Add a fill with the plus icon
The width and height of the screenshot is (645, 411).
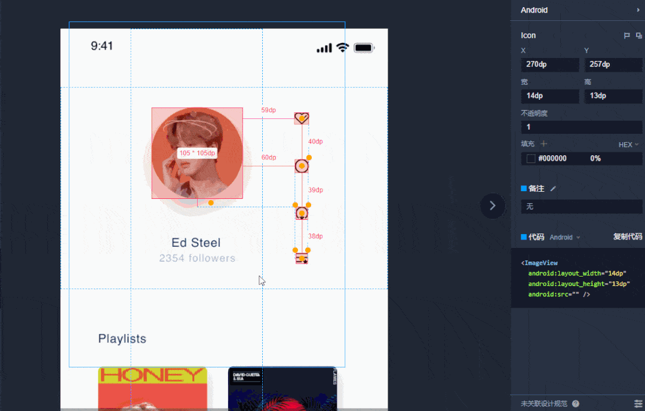point(544,143)
